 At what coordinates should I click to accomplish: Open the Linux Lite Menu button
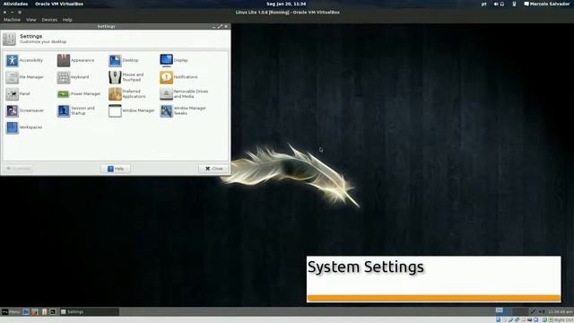tap(11, 311)
